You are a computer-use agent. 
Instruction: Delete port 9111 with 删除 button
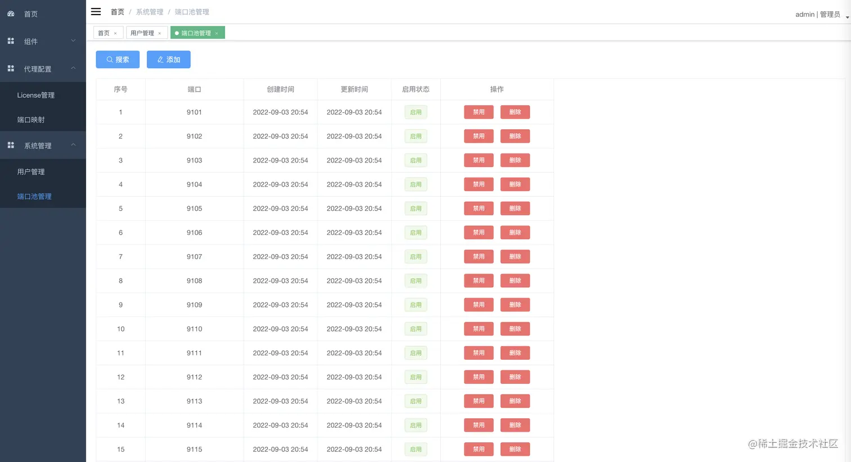pyautogui.click(x=515, y=353)
